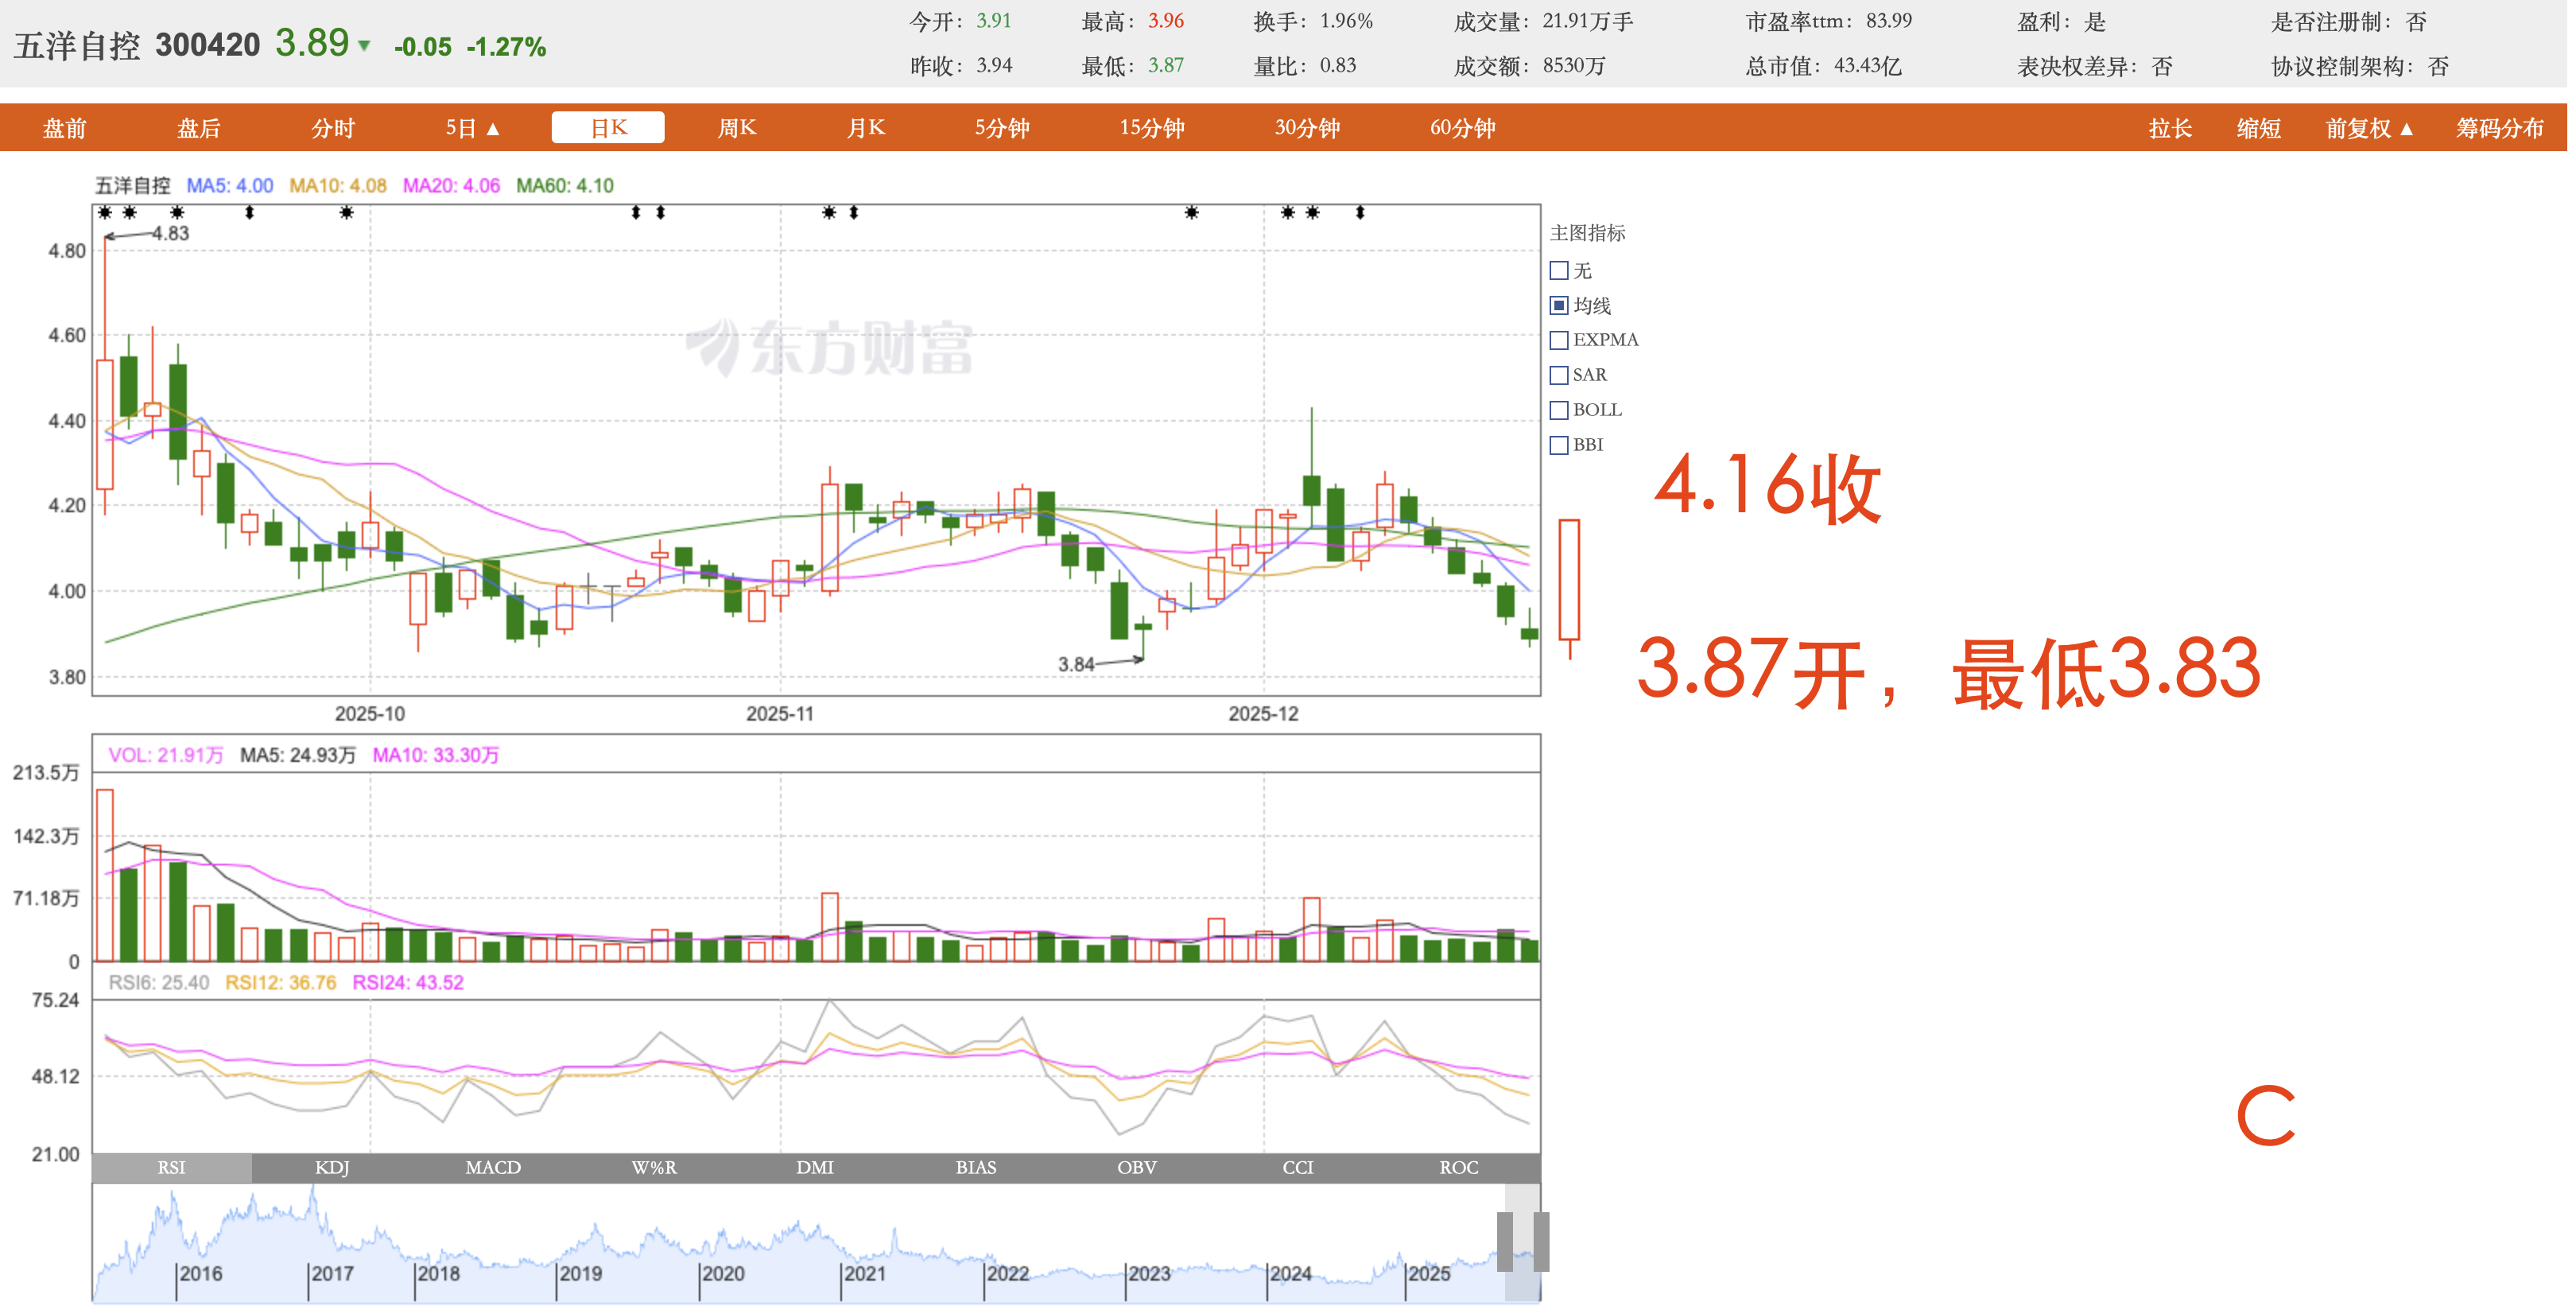Click the first star event marker on chart
Screen dimensions: 2576x1314
coord(105,212)
